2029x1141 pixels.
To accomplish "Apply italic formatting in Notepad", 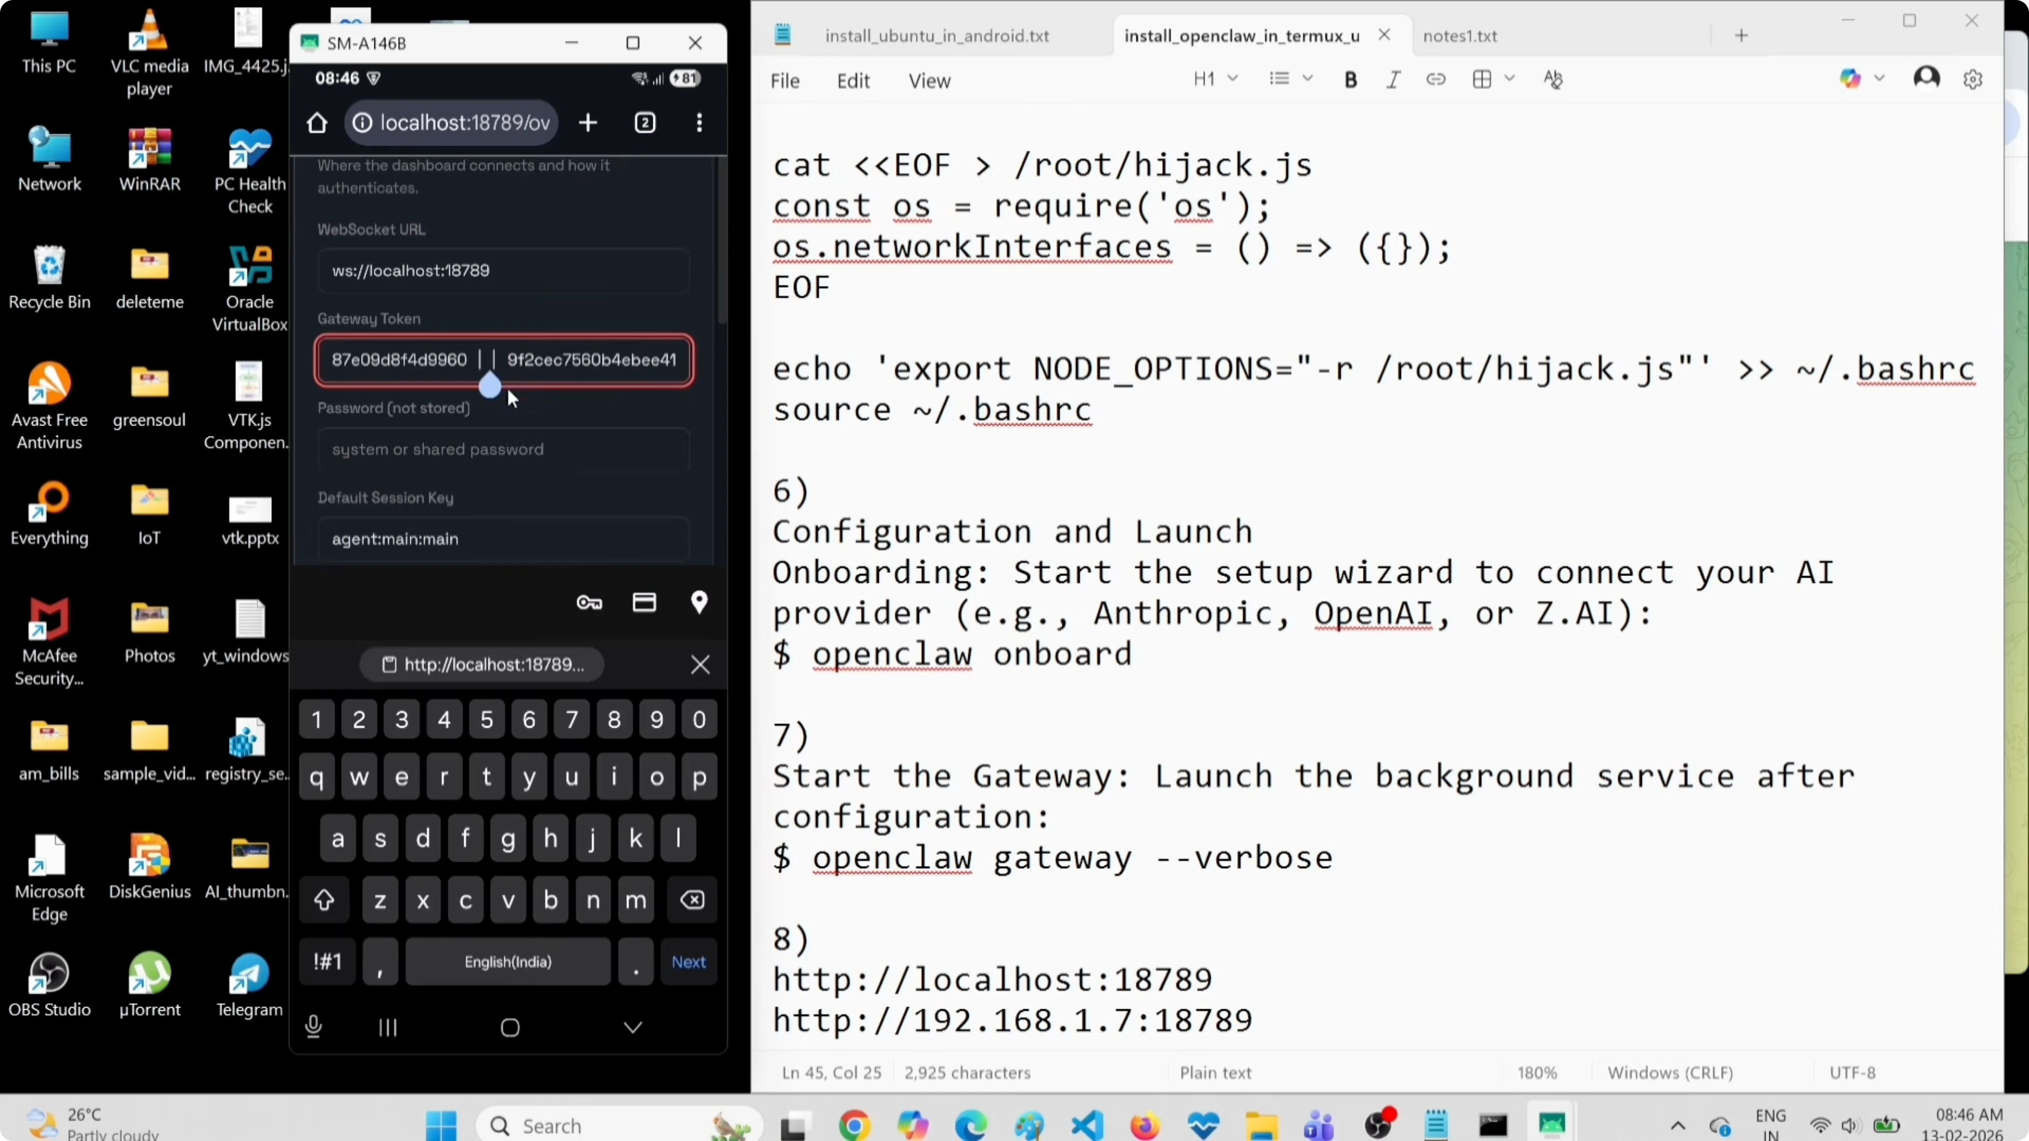I will pyautogui.click(x=1393, y=79).
